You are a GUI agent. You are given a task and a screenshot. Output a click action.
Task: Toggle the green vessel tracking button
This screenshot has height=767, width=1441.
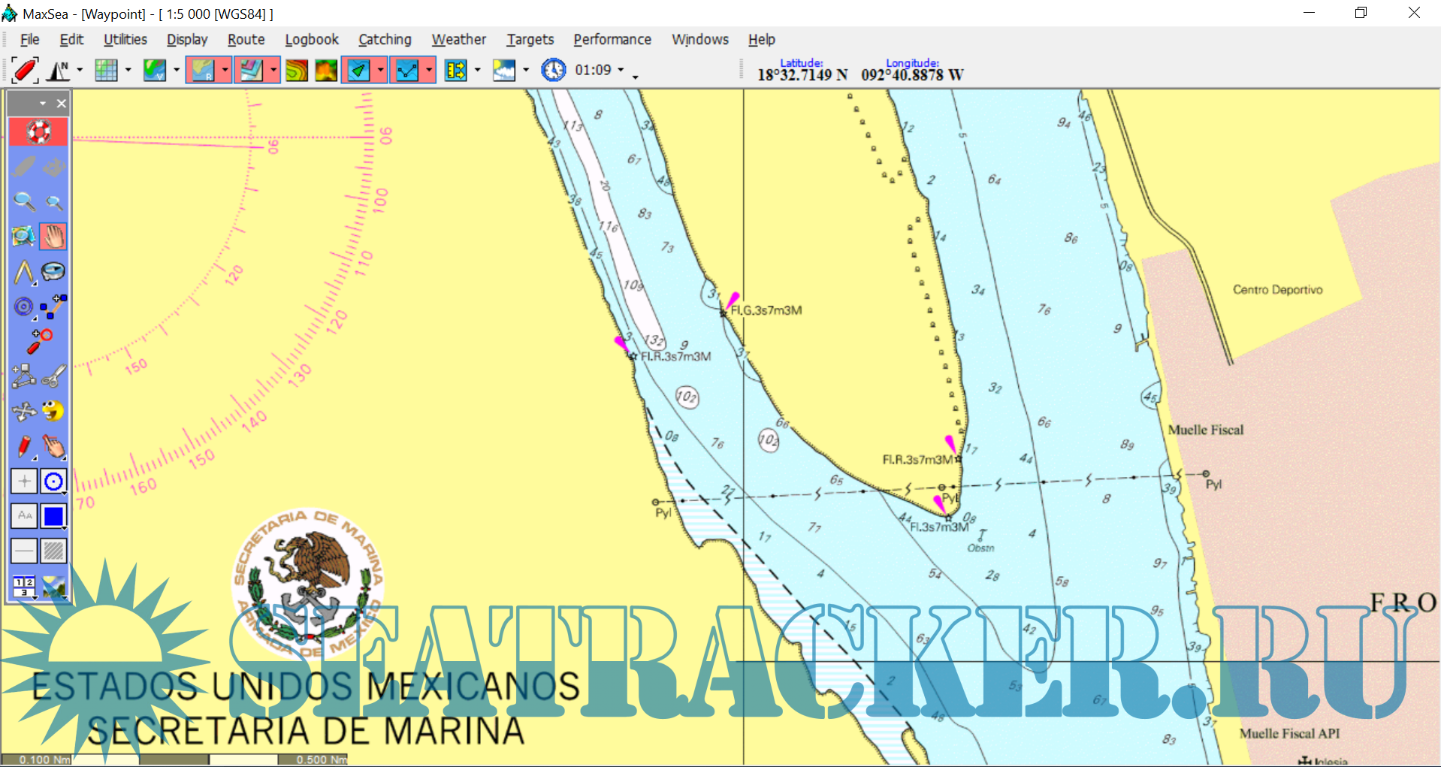(x=358, y=71)
